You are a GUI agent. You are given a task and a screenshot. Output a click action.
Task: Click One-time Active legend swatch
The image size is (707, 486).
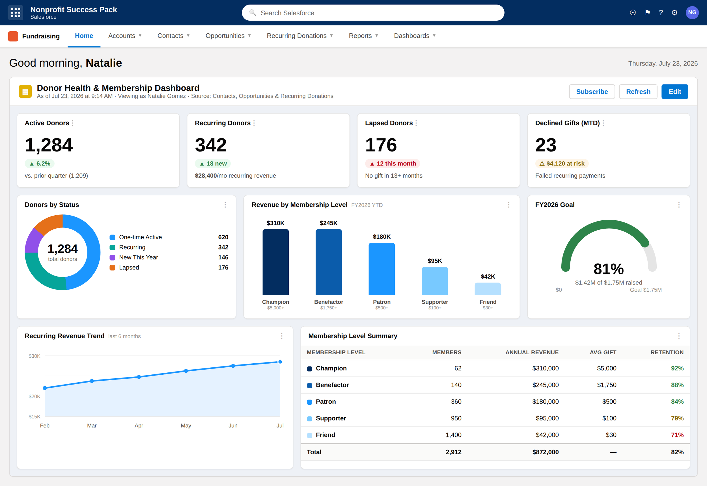113,238
